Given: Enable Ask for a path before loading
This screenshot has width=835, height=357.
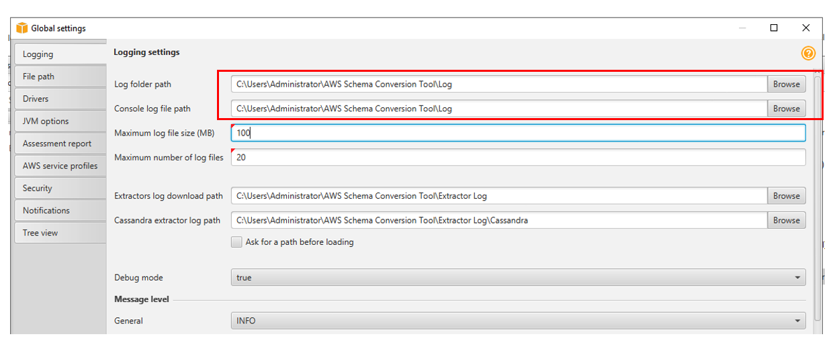Looking at the screenshot, I should (236, 242).
